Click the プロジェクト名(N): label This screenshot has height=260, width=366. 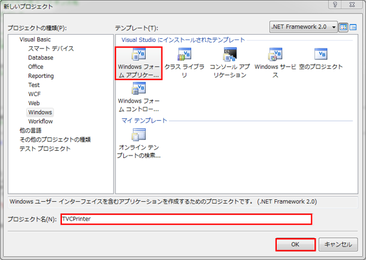pyautogui.click(x=32, y=219)
